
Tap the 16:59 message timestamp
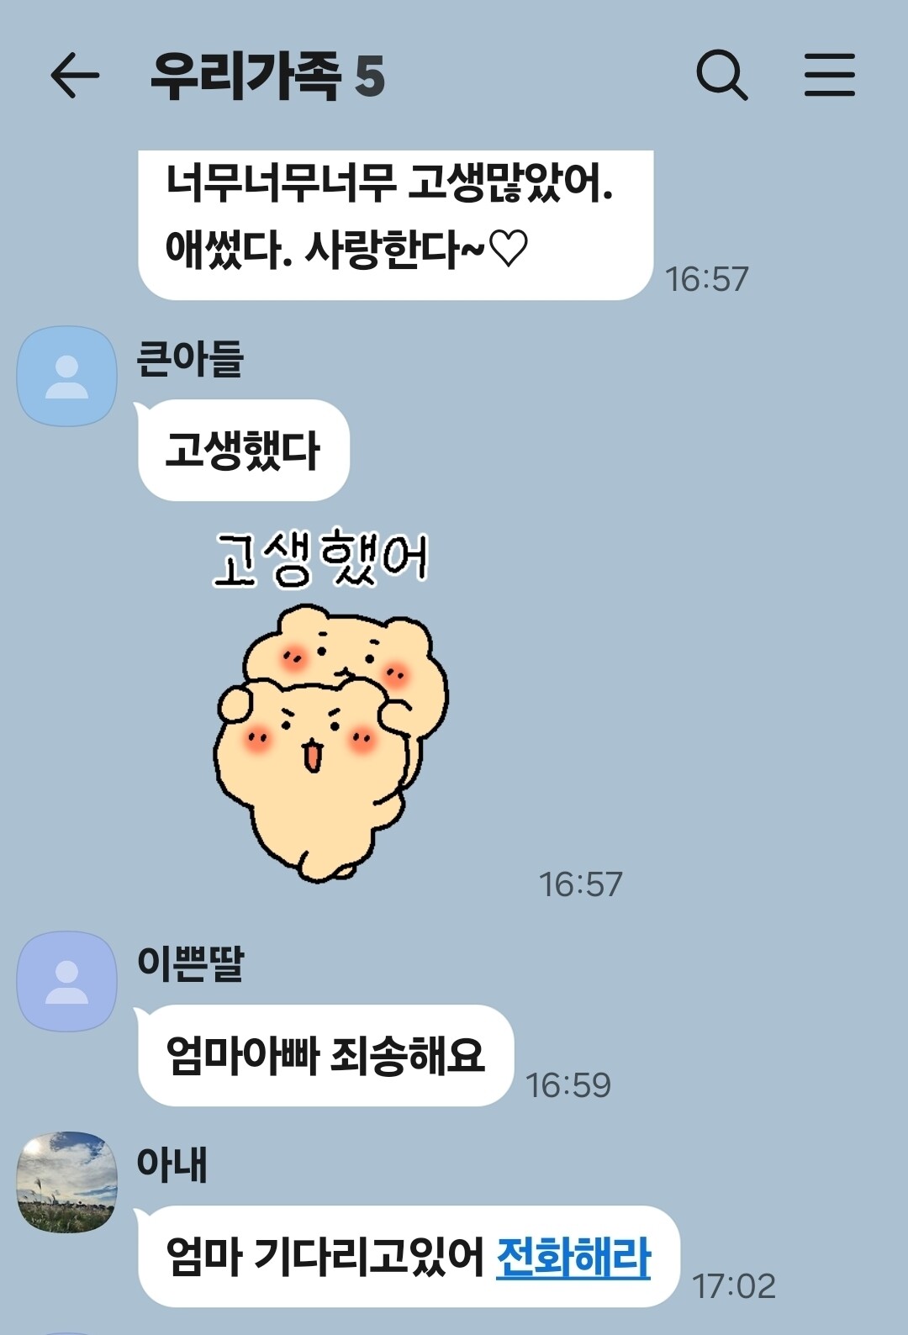click(x=568, y=1085)
